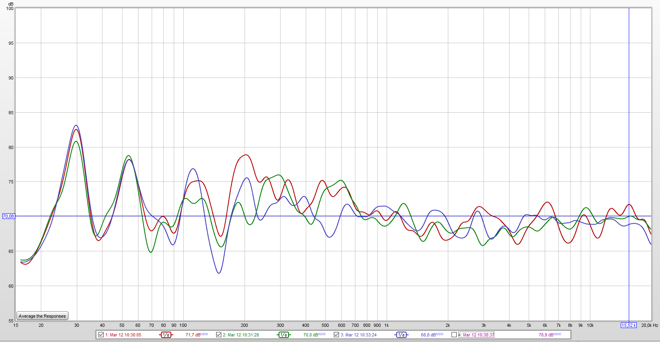Image resolution: width=660 pixels, height=342 pixels.
Task: Click the blue 1/6 smoothing indicator
Action: click(401, 335)
